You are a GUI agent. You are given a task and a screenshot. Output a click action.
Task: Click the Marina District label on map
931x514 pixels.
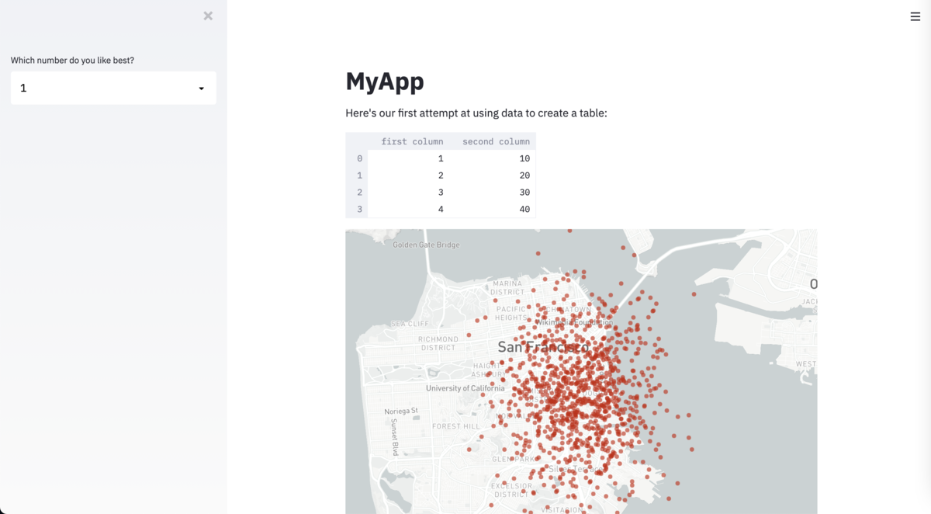point(508,288)
